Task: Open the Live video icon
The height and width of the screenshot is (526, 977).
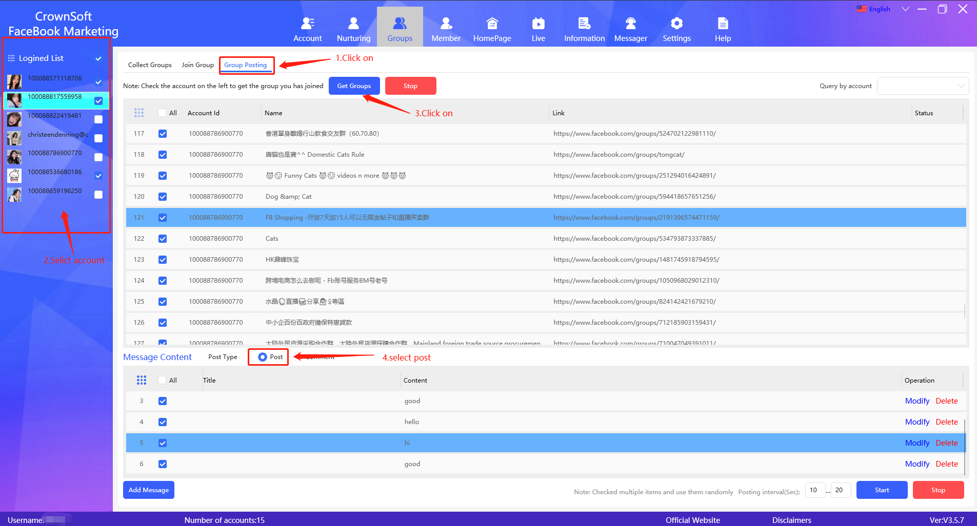Action: tap(538, 24)
